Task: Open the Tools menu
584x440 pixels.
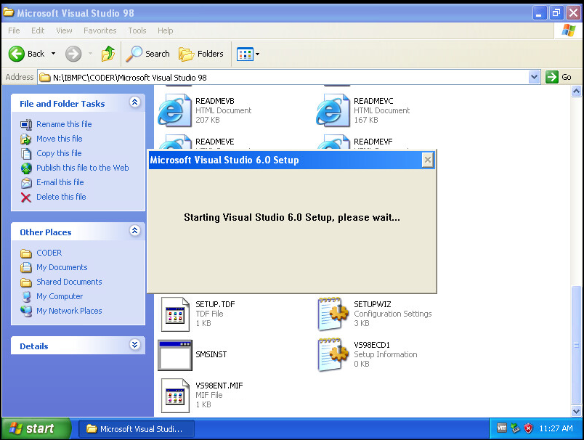Action: click(x=137, y=30)
